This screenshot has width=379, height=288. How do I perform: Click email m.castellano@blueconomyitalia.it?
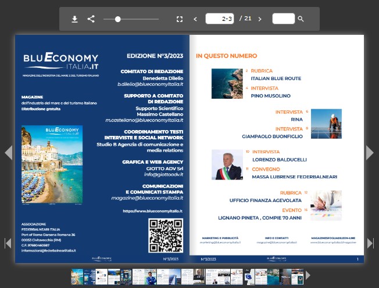point(144,120)
